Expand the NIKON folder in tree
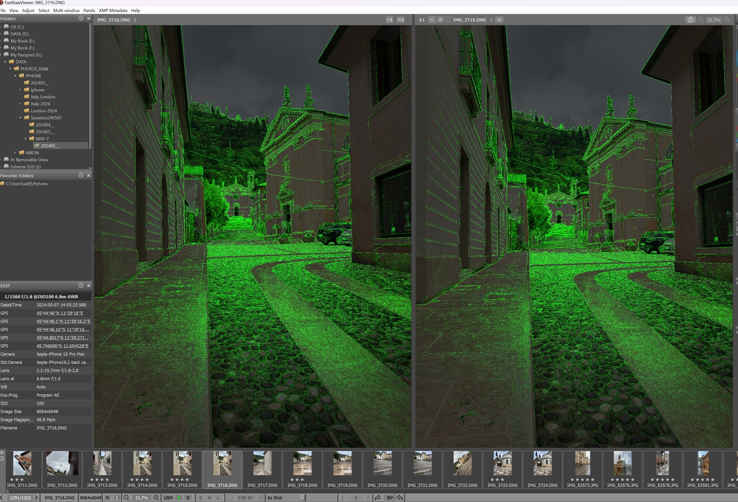 coord(15,153)
